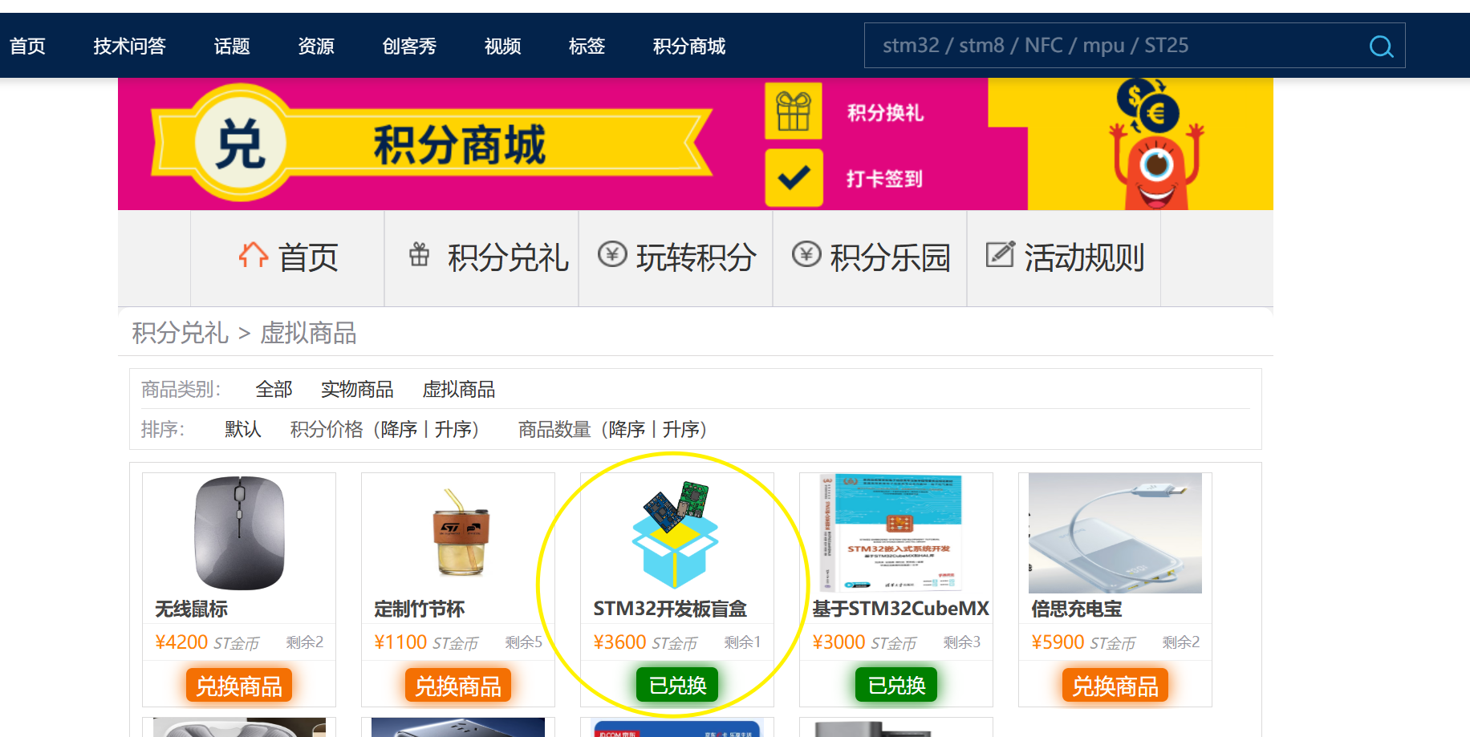Open the STM32开发板盲盒 product title
Viewport: 1470px width, 737px height.
670,609
